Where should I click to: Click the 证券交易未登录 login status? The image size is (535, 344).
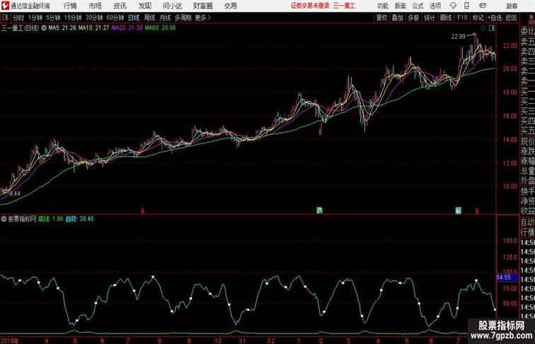(x=311, y=6)
